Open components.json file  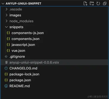click(55, 39)
